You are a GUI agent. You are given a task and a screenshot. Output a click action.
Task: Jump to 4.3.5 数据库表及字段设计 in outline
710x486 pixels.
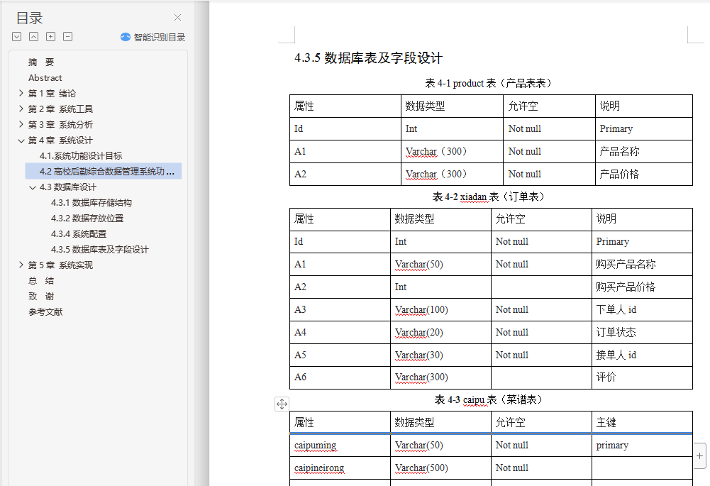click(x=99, y=250)
